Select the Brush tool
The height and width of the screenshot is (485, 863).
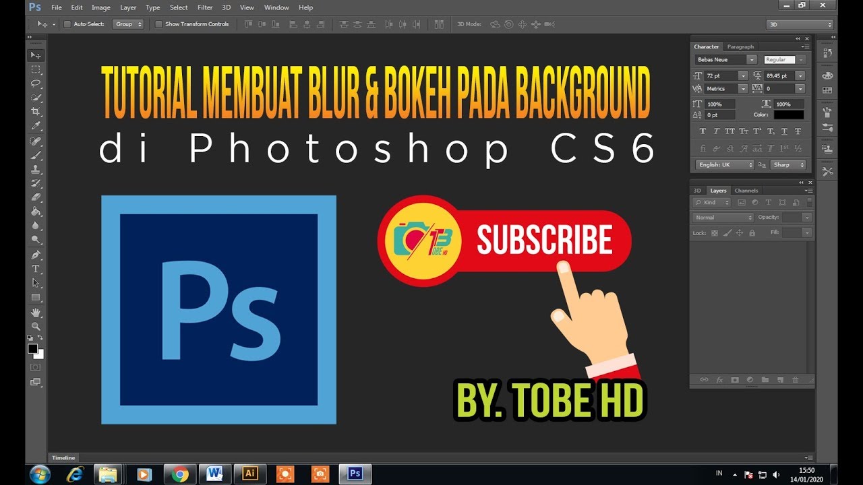click(x=36, y=155)
